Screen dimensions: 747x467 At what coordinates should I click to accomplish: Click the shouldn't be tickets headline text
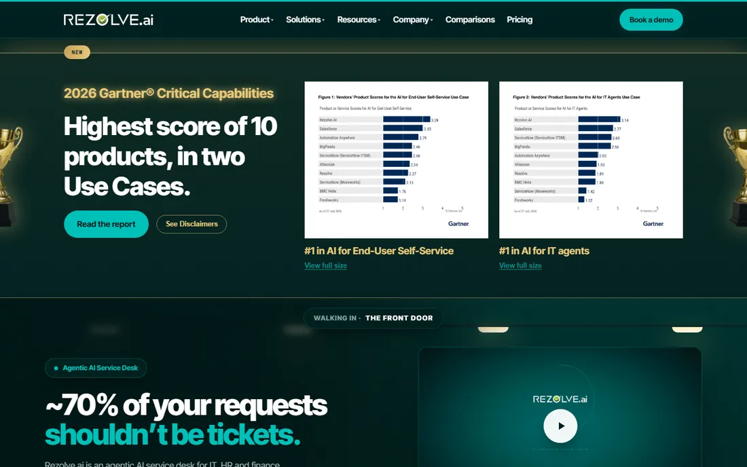172,434
